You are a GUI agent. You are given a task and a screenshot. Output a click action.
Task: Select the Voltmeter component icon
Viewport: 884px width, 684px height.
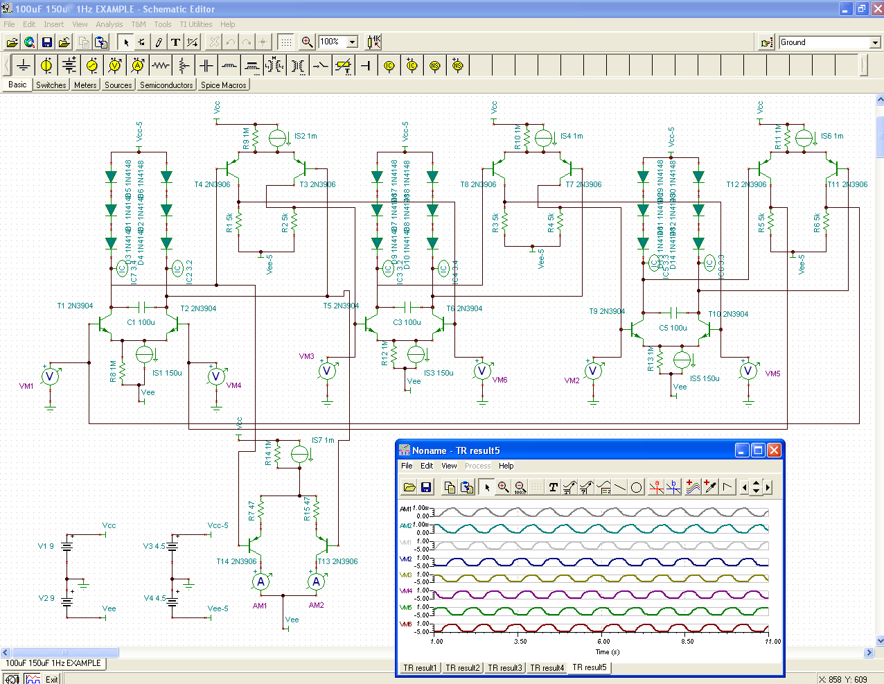click(115, 66)
